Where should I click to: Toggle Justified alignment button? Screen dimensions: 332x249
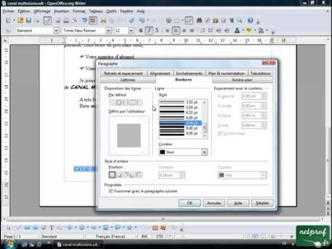[x=192, y=31]
